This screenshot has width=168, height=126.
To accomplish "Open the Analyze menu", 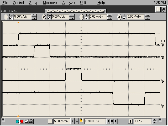I will click(68, 3).
